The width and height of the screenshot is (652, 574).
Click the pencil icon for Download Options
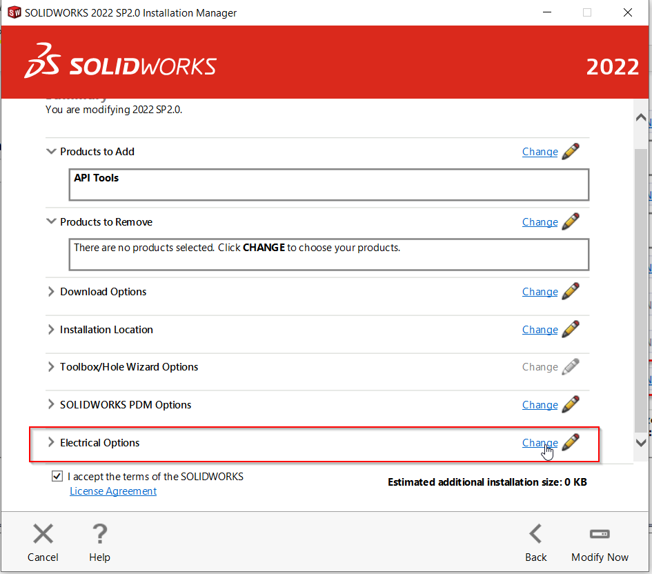(570, 292)
